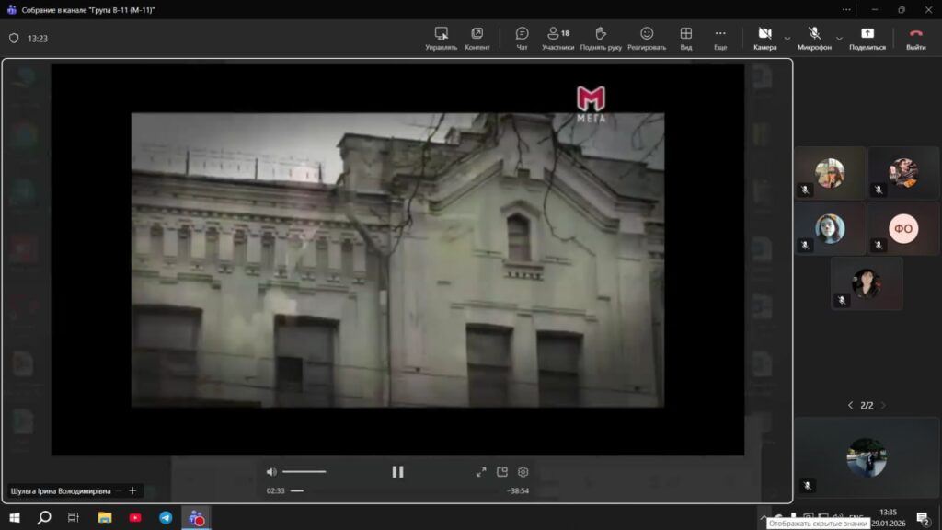Open the Реагировать reactions picker
The image size is (942, 530).
(x=647, y=38)
